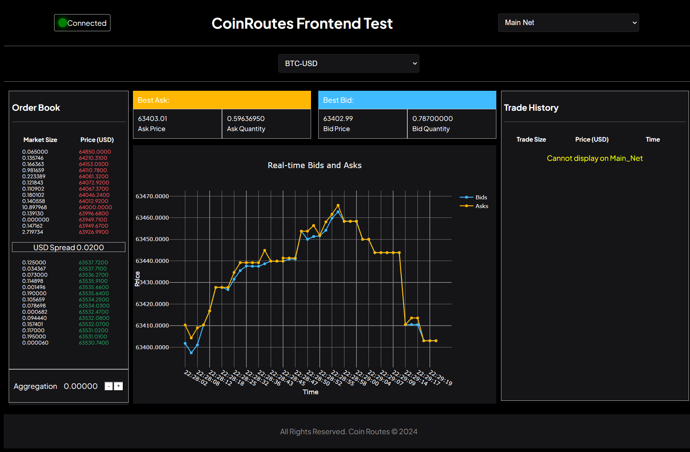This screenshot has height=452, width=690.
Task: Select the Bid Quantity value 0.78700000
Action: point(433,119)
